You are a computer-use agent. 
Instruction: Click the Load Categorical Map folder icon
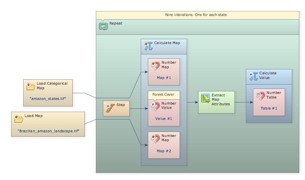click(x=30, y=86)
